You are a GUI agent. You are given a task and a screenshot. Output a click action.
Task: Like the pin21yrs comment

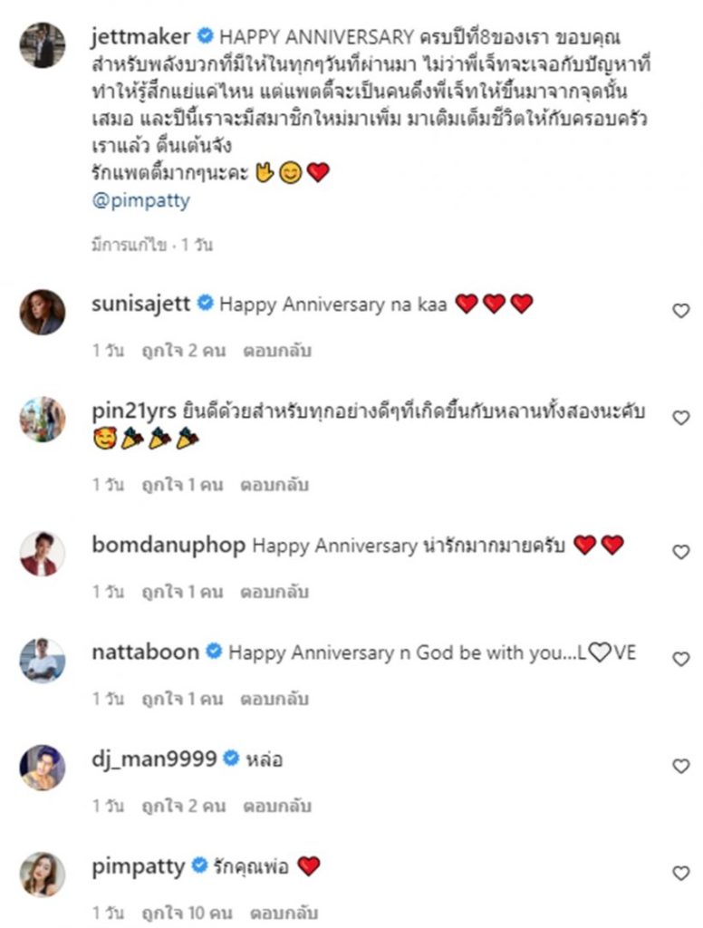pos(680,418)
